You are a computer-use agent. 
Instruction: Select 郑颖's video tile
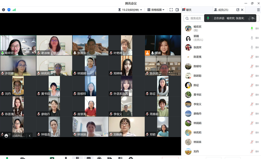pyautogui.click(x=163, y=127)
